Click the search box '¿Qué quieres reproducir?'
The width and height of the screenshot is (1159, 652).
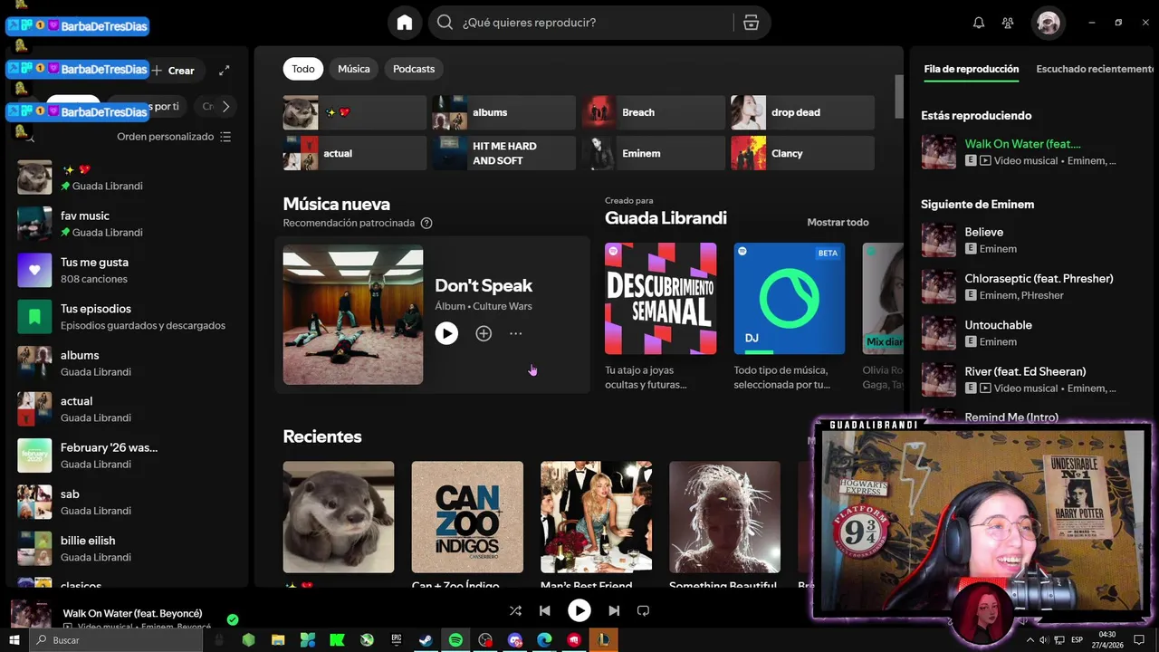click(x=582, y=23)
